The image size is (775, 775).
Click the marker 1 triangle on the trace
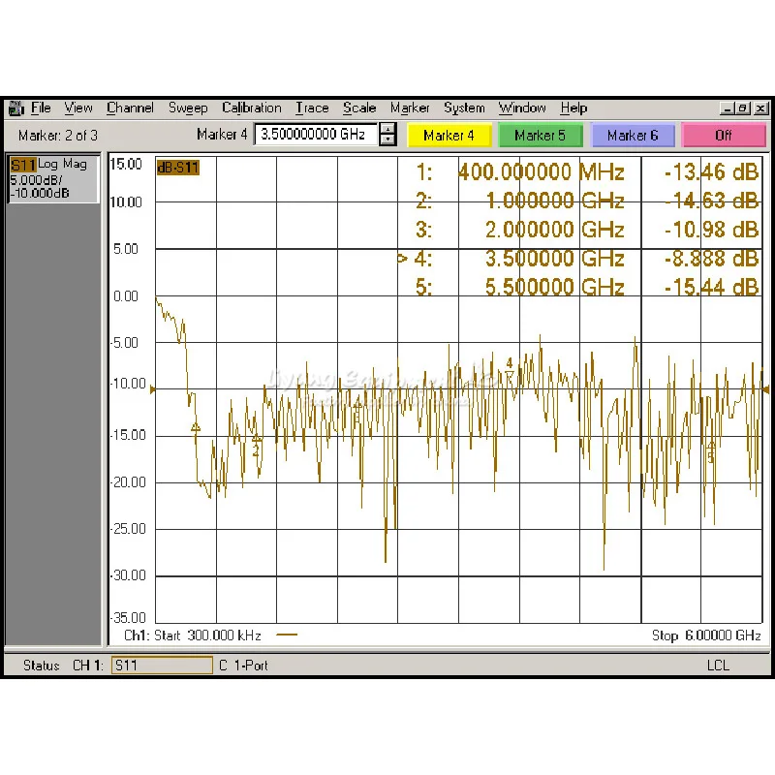[196, 426]
